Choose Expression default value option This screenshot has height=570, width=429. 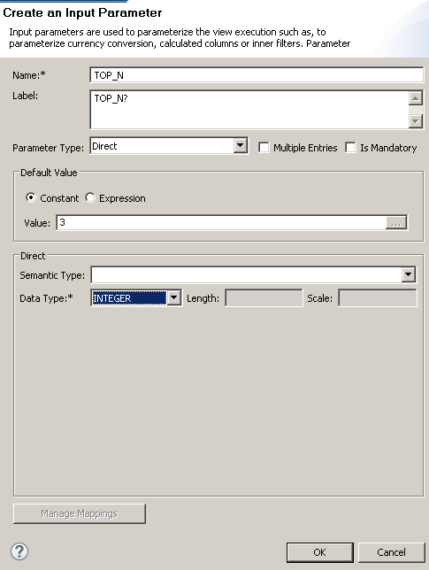pyautogui.click(x=90, y=197)
